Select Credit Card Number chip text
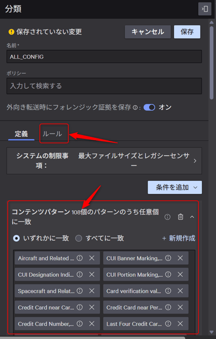 46,324
